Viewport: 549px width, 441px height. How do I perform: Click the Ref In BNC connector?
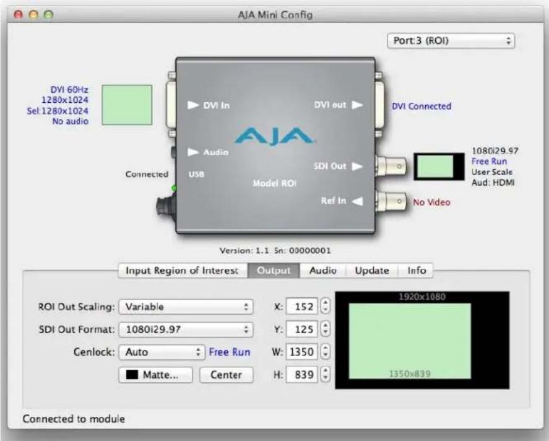point(391,201)
